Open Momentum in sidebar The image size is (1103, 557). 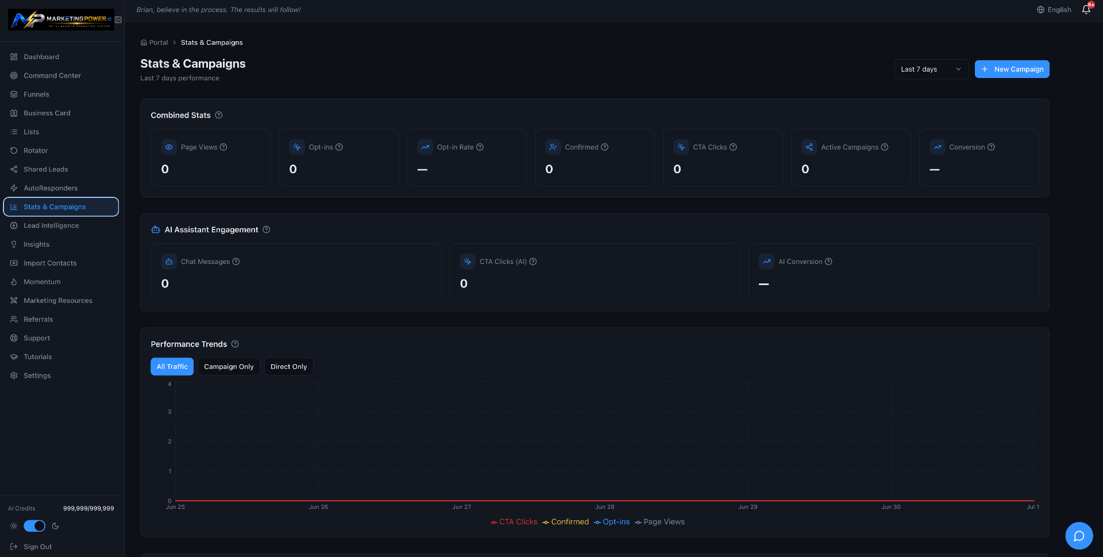(x=61, y=282)
